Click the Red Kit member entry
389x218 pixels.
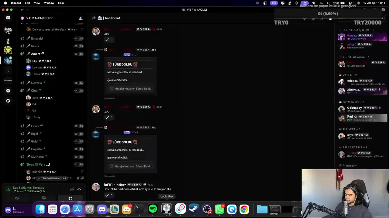click(363, 118)
